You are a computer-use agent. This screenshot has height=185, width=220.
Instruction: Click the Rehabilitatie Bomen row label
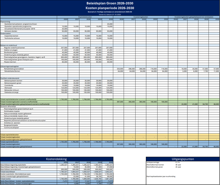[x=12, y=71]
